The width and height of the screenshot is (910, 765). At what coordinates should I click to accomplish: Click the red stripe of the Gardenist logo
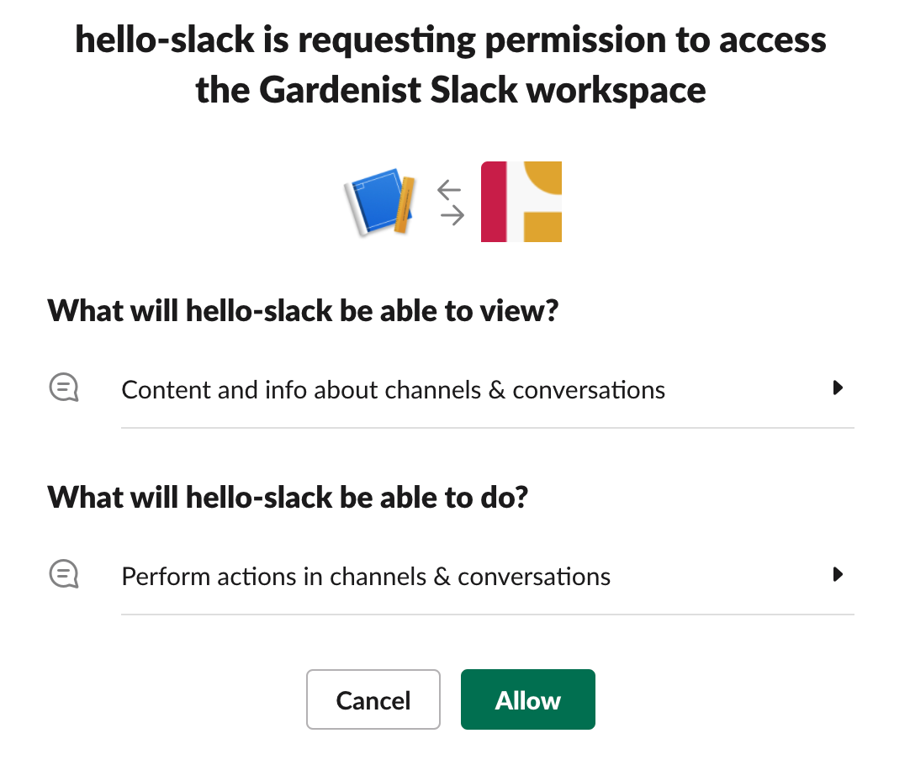tap(494, 202)
